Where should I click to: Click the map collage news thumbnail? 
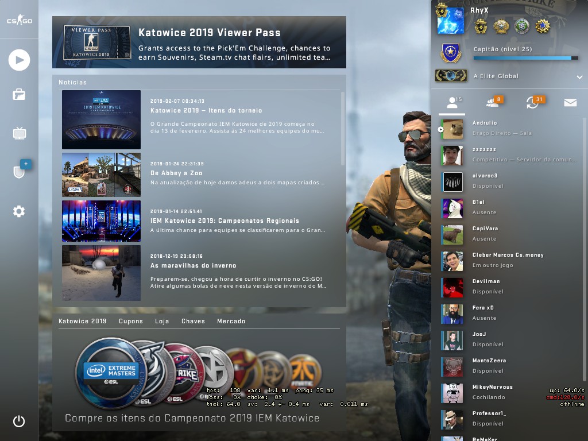pos(101,175)
